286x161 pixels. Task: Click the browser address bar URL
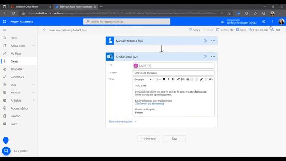122,13
